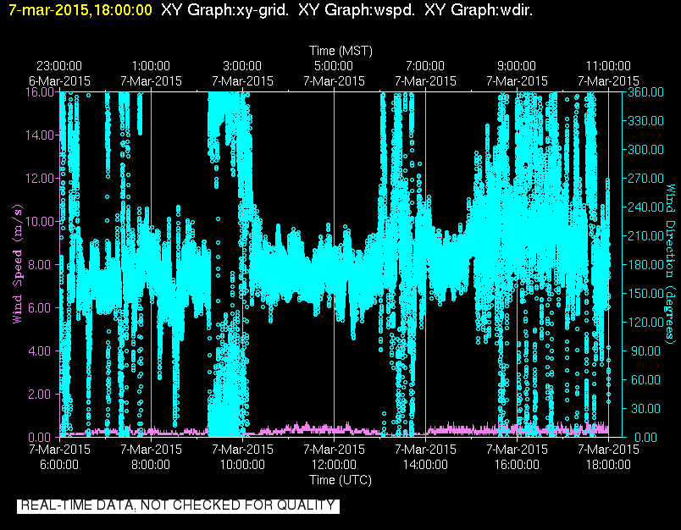Click the REAL-TIME DATA quality warning banner
The image size is (681, 530).
pyautogui.click(x=178, y=505)
